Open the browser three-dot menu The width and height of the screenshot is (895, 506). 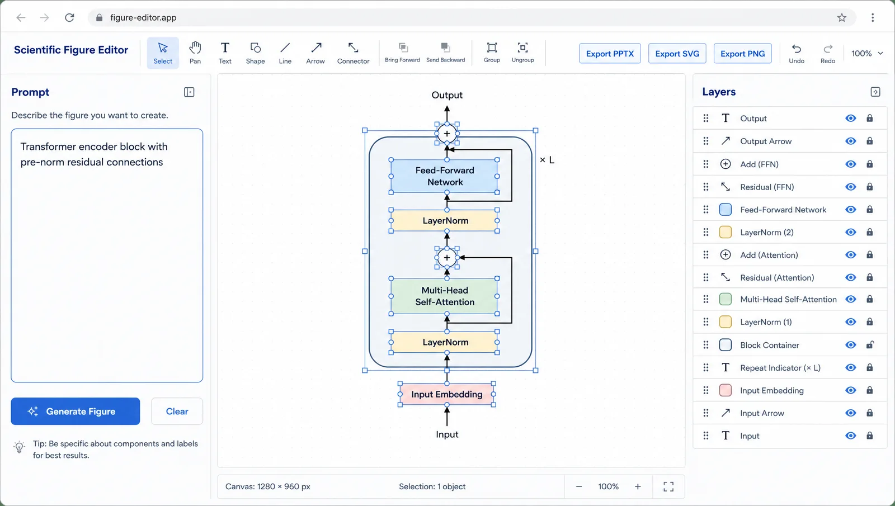[873, 17]
